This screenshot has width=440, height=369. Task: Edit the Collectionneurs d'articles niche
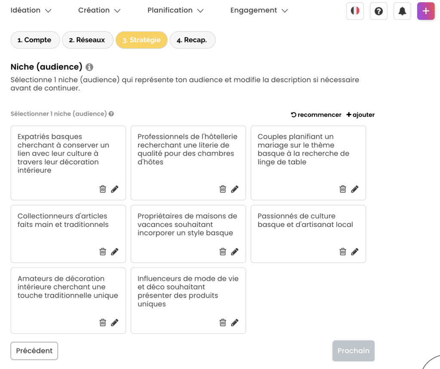coord(115,252)
